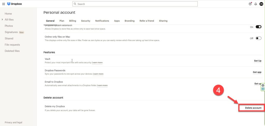Open the Security tab
Viewport: 265px width, 126px height.
pos(86,21)
